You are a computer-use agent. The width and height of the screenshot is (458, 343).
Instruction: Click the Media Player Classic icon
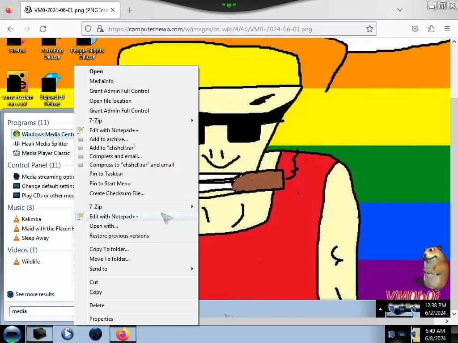point(17,153)
